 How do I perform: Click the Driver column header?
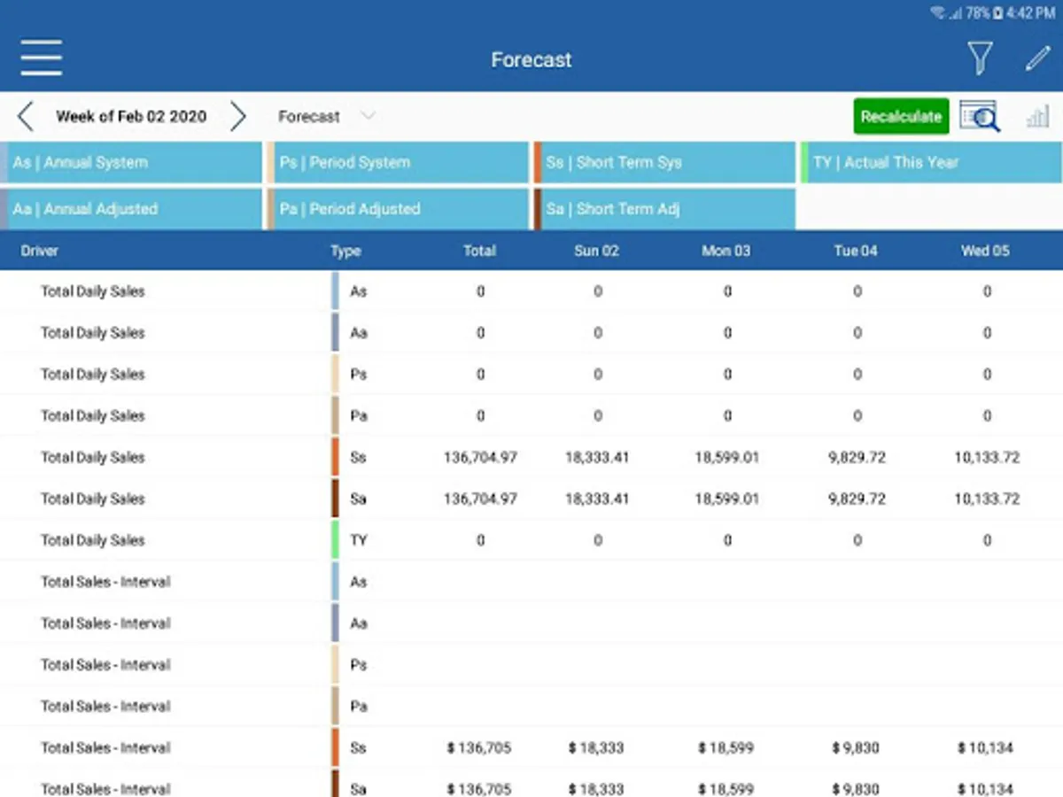pyautogui.click(x=40, y=251)
